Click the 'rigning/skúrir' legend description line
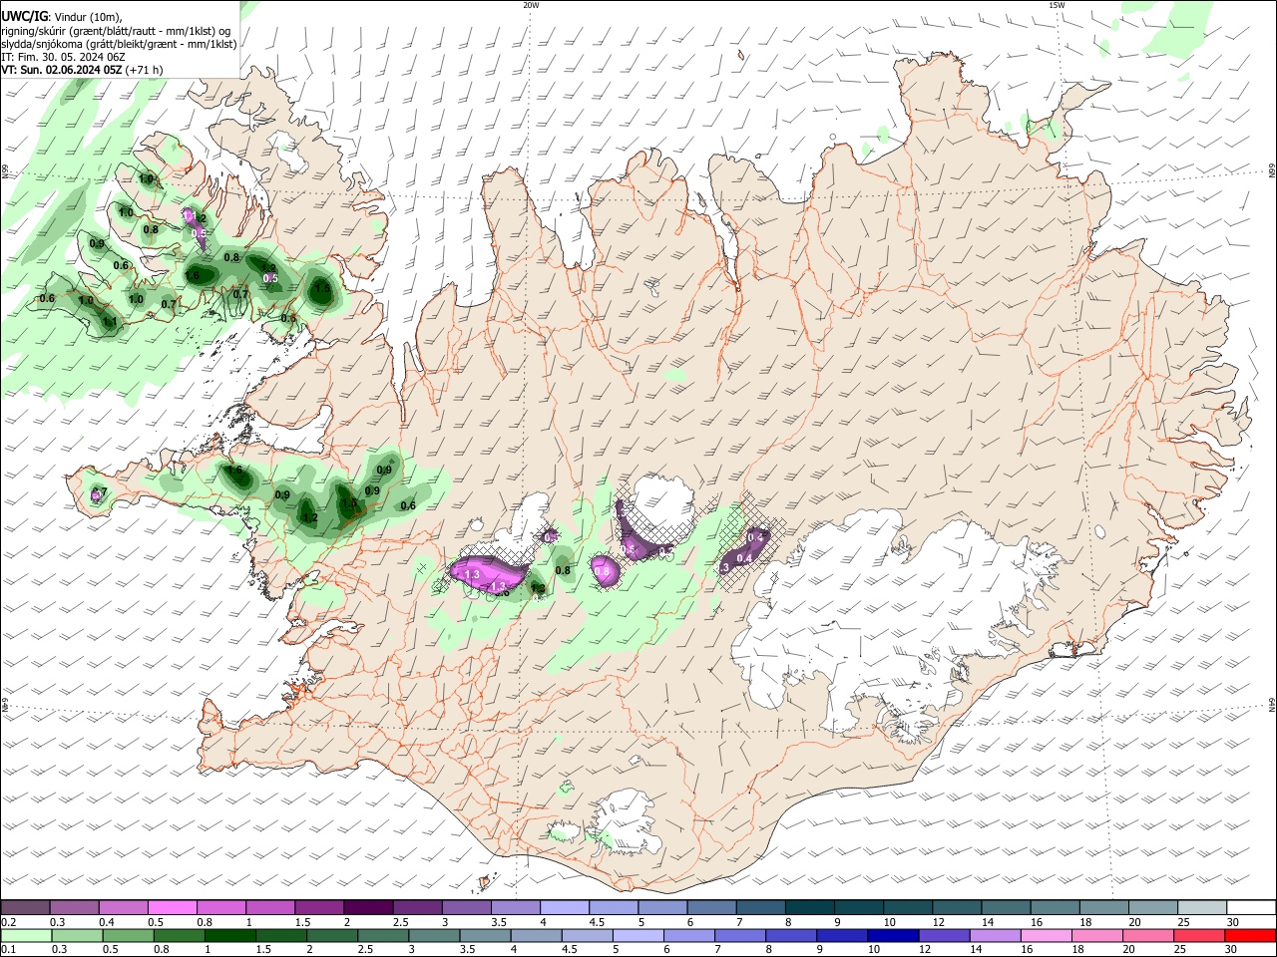Image resolution: width=1277 pixels, height=957 pixels. [117, 31]
